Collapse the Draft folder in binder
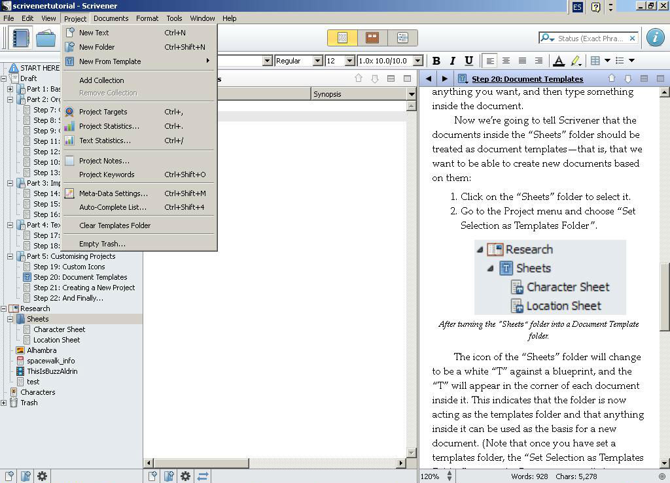 (x=4, y=78)
